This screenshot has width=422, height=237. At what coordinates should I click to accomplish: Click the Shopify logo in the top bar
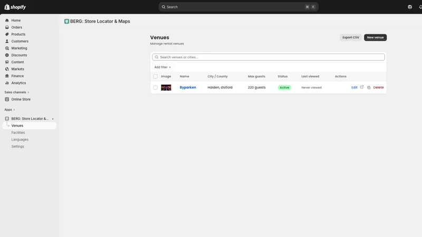[15, 7]
